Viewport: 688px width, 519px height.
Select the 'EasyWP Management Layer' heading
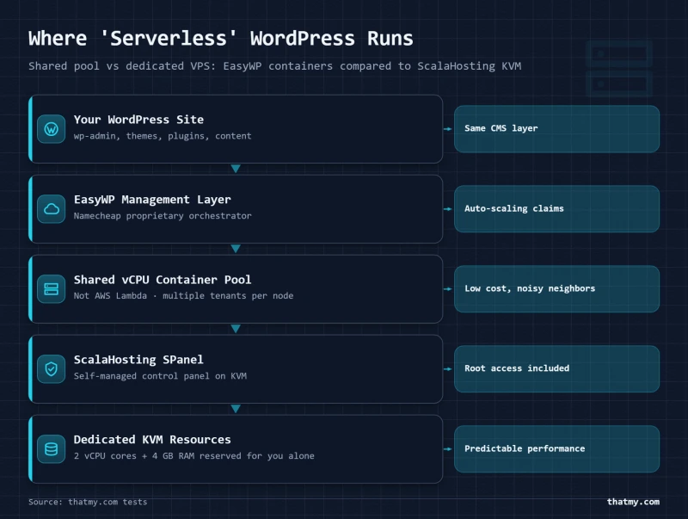(152, 200)
